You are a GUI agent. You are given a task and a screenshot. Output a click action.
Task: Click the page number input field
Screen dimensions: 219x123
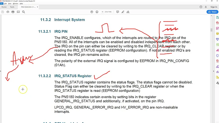point(103,12)
